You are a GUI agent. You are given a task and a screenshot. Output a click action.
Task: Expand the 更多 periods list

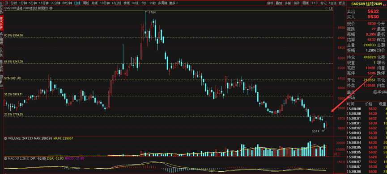point(174,3)
